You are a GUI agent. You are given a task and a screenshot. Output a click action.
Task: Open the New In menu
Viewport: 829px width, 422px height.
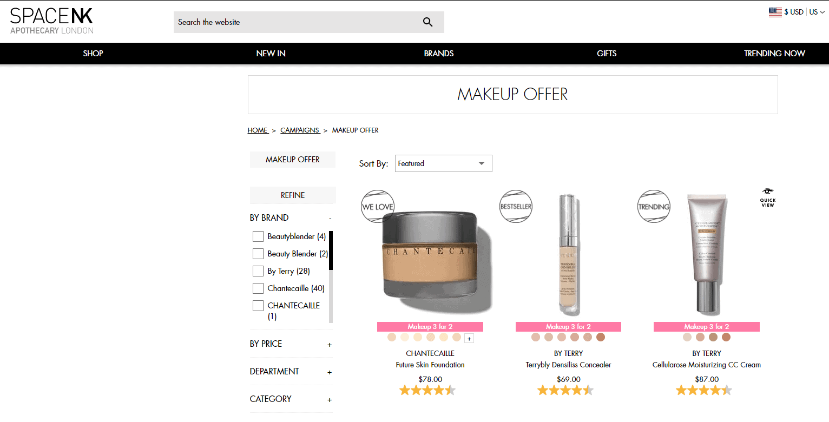pos(271,54)
